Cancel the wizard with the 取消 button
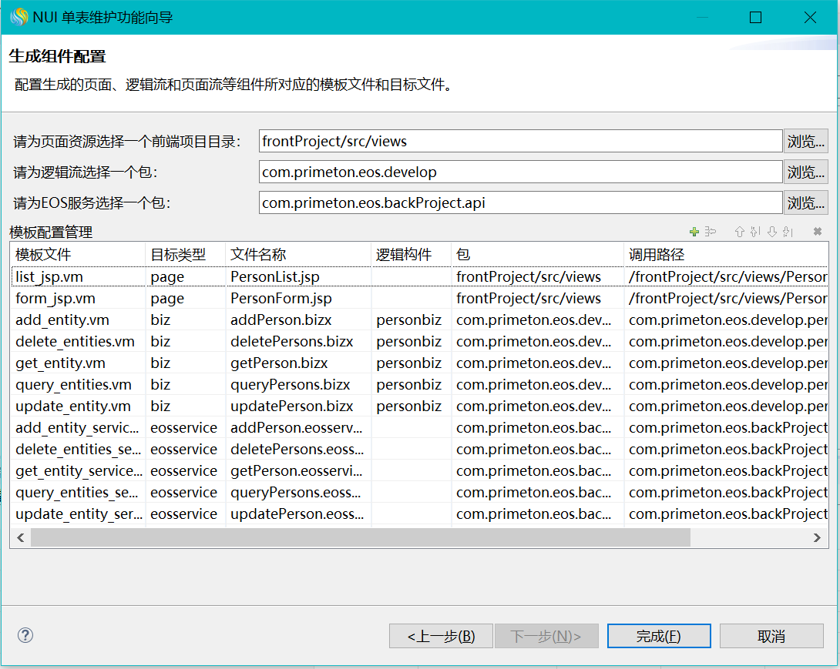 771,636
